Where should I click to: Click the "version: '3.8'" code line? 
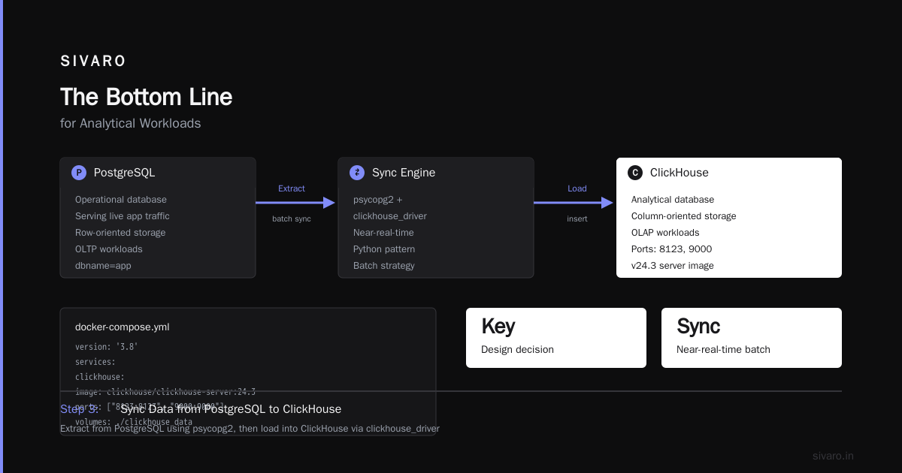coord(107,347)
